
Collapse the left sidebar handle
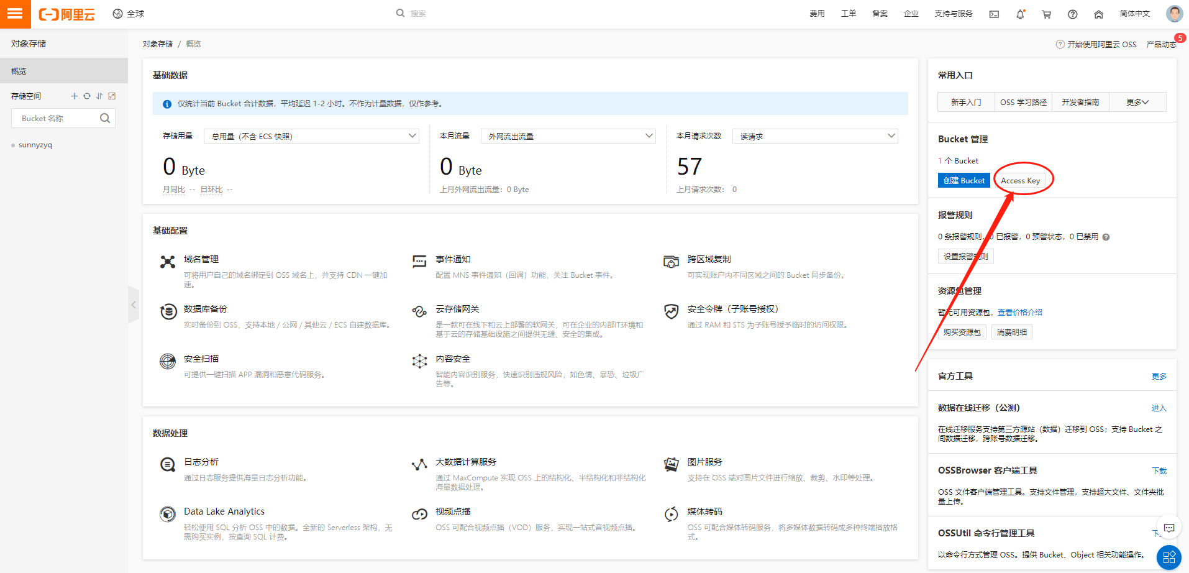[x=134, y=305]
